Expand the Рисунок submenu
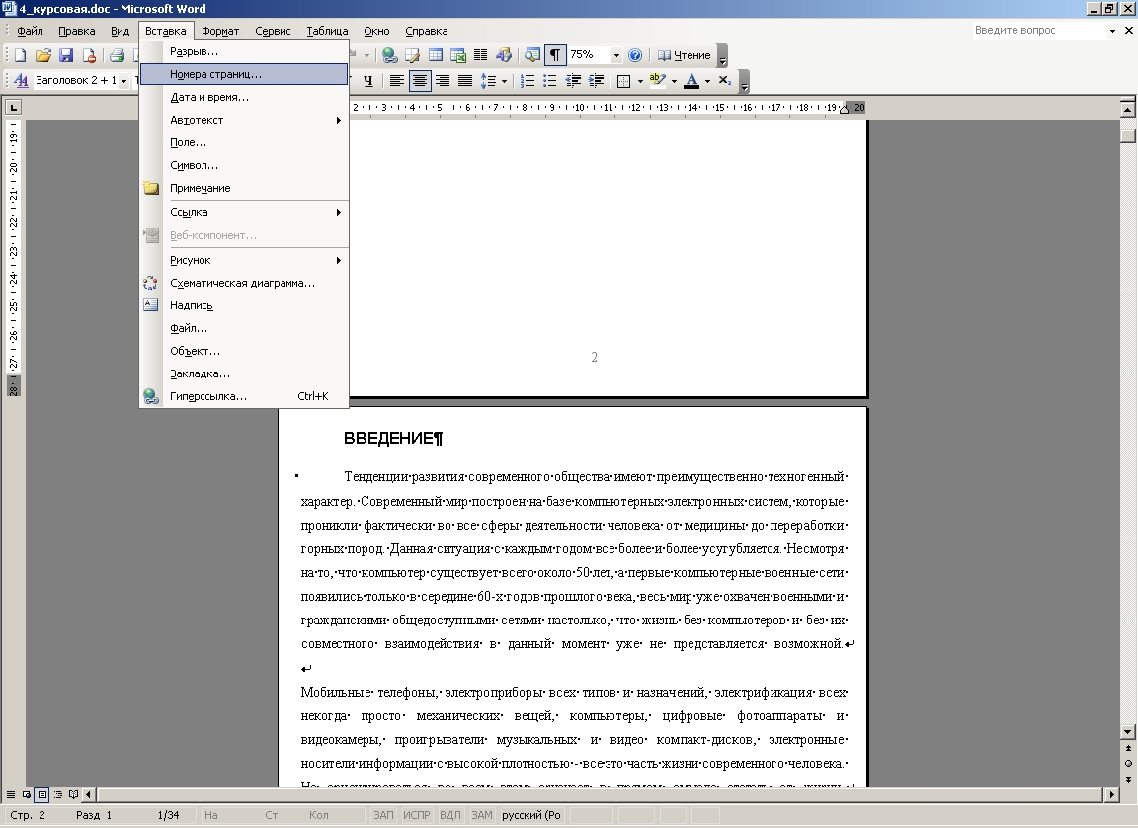Screen dimensions: 1138x828 (x=244, y=260)
